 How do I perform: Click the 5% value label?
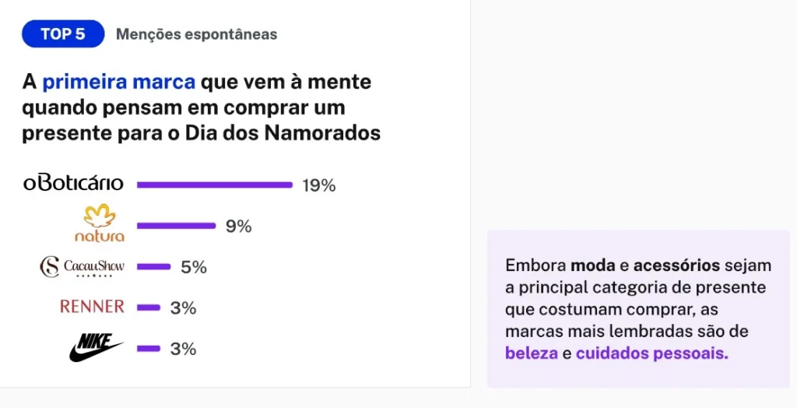[194, 267]
